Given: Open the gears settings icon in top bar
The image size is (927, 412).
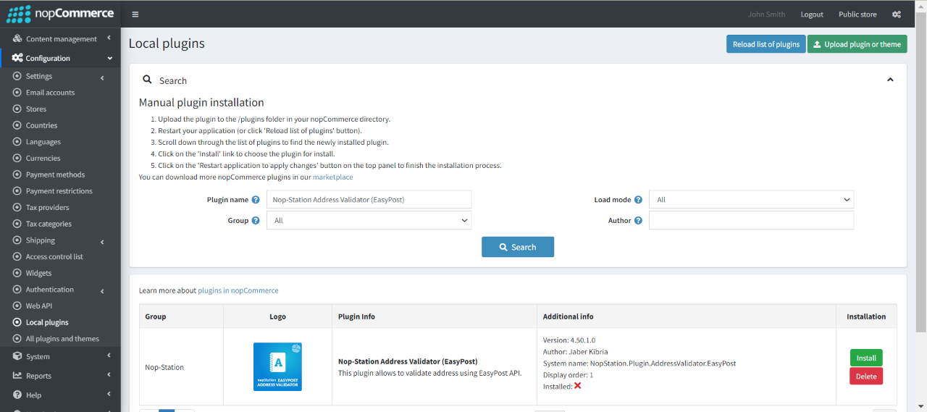Looking at the screenshot, I should coord(896,14).
